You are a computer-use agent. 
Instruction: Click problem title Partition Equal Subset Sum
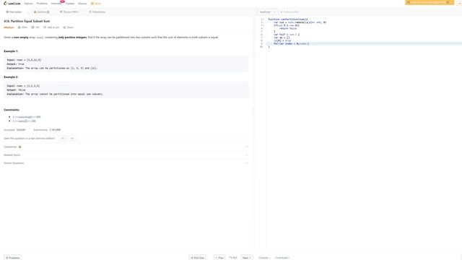tap(27, 21)
